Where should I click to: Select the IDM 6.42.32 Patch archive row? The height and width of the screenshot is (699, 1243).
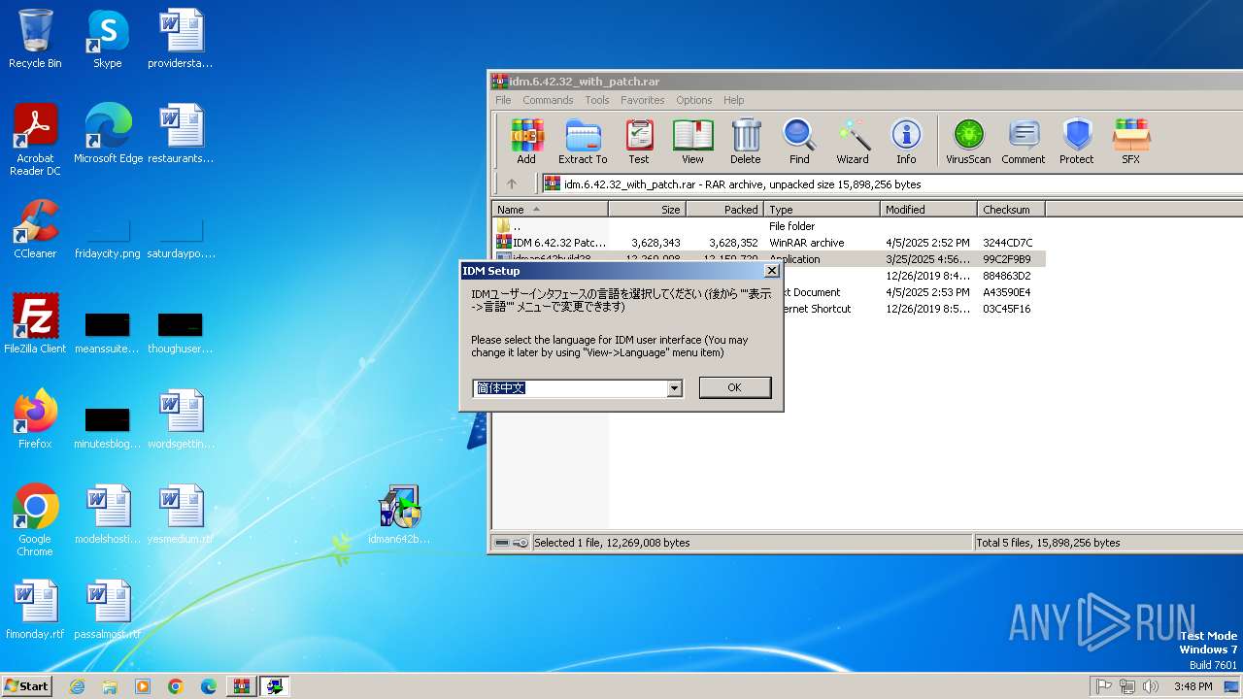769,243
